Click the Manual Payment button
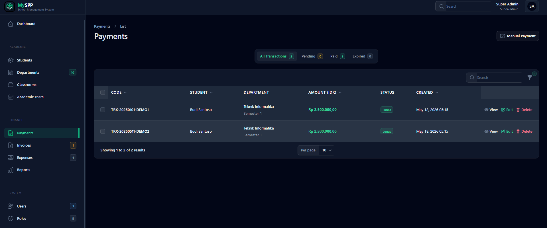The height and width of the screenshot is (228, 547). (x=518, y=36)
